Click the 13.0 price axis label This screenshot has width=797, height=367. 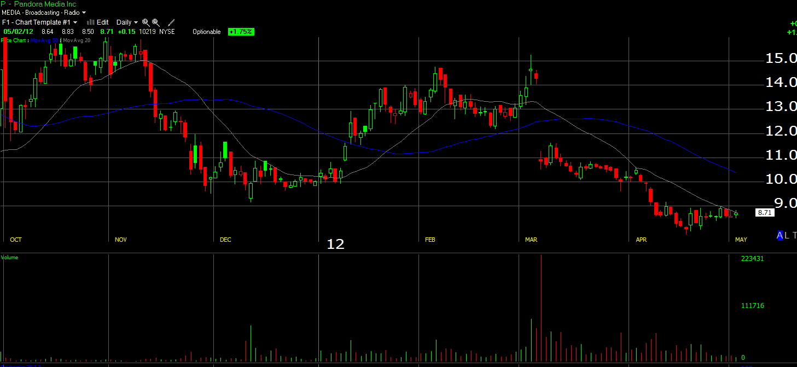tap(781, 107)
